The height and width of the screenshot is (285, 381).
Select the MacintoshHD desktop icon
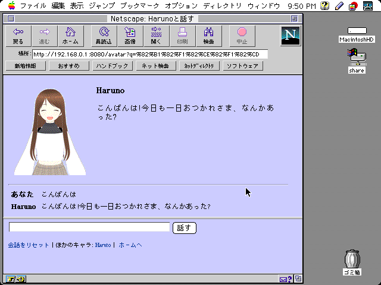[x=357, y=35]
